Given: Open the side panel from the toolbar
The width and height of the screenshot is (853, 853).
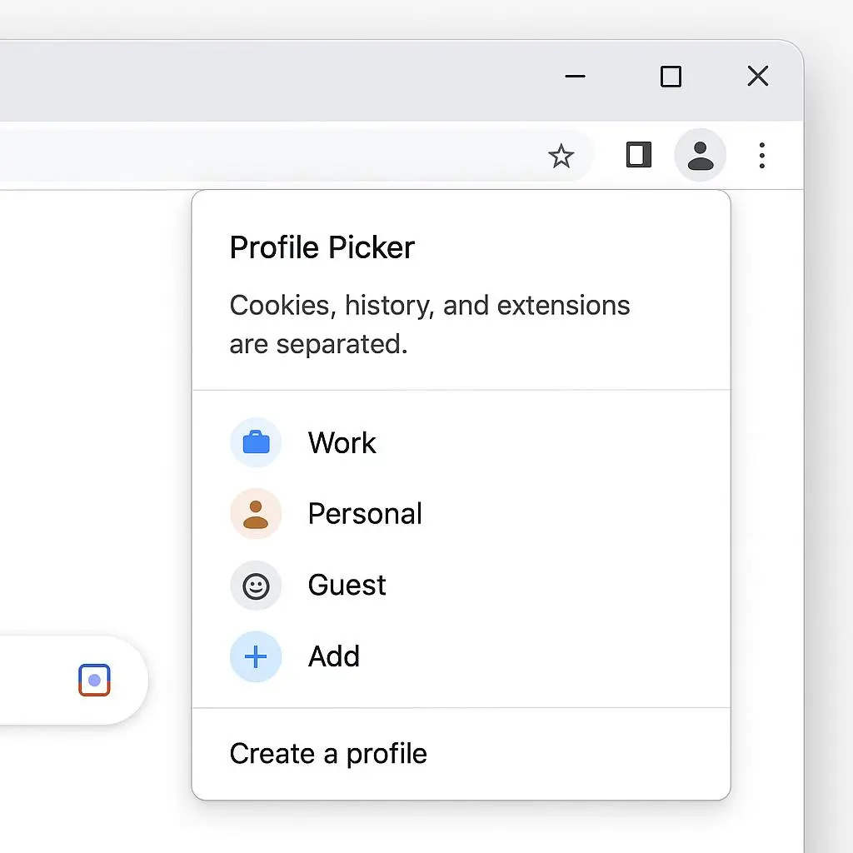Looking at the screenshot, I should [639, 155].
